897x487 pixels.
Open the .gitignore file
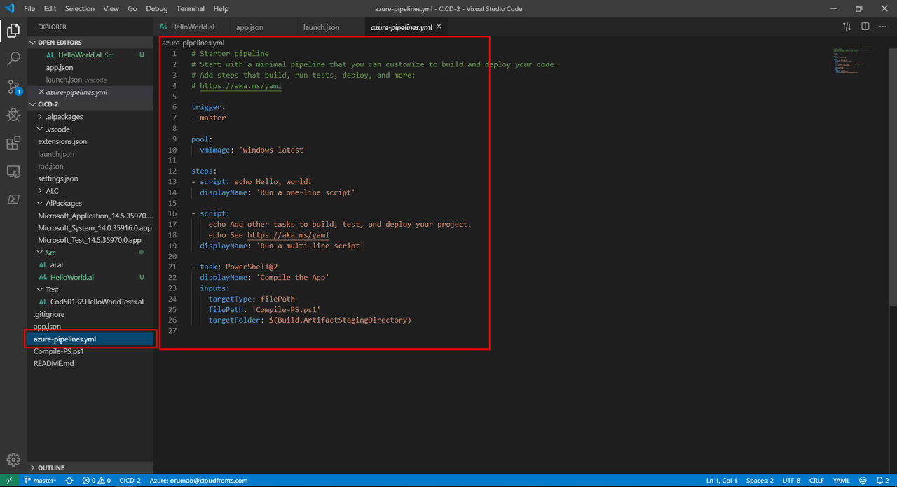(x=49, y=314)
